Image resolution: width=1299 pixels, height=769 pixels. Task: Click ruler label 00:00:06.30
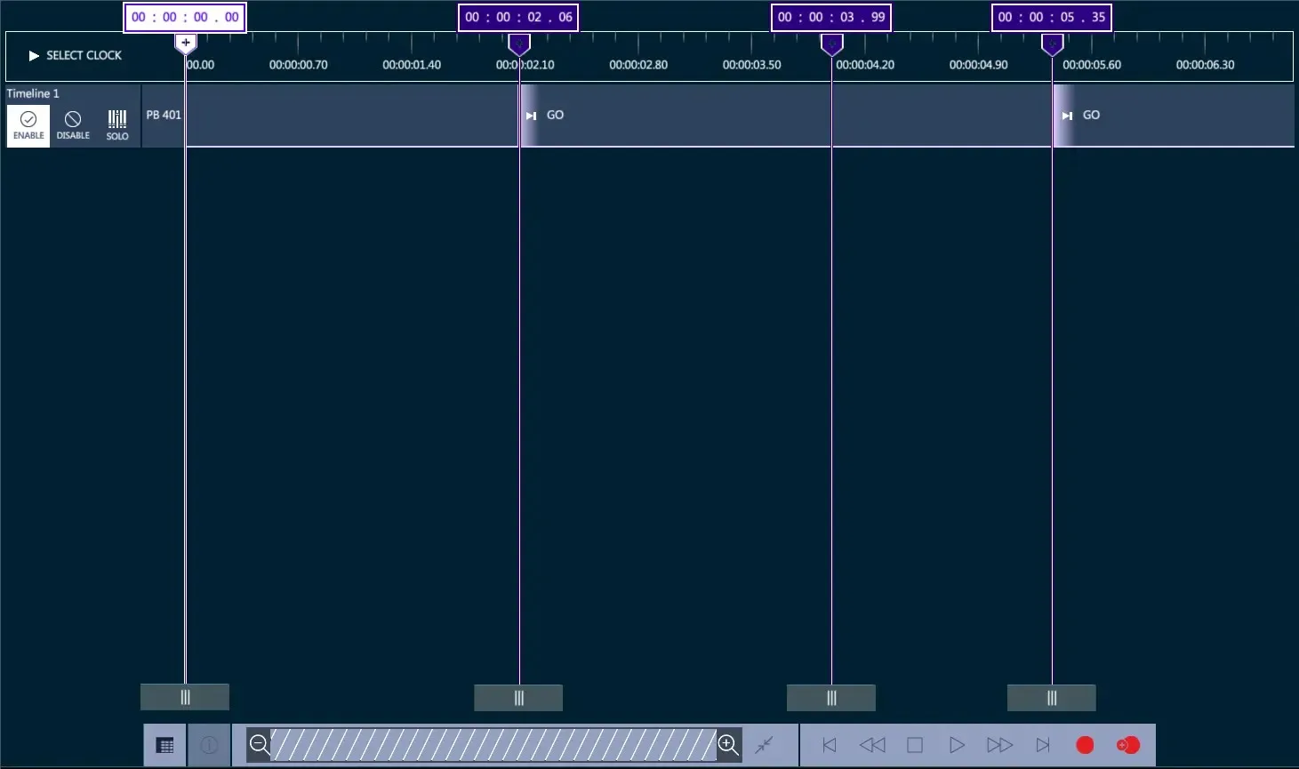[1205, 65]
